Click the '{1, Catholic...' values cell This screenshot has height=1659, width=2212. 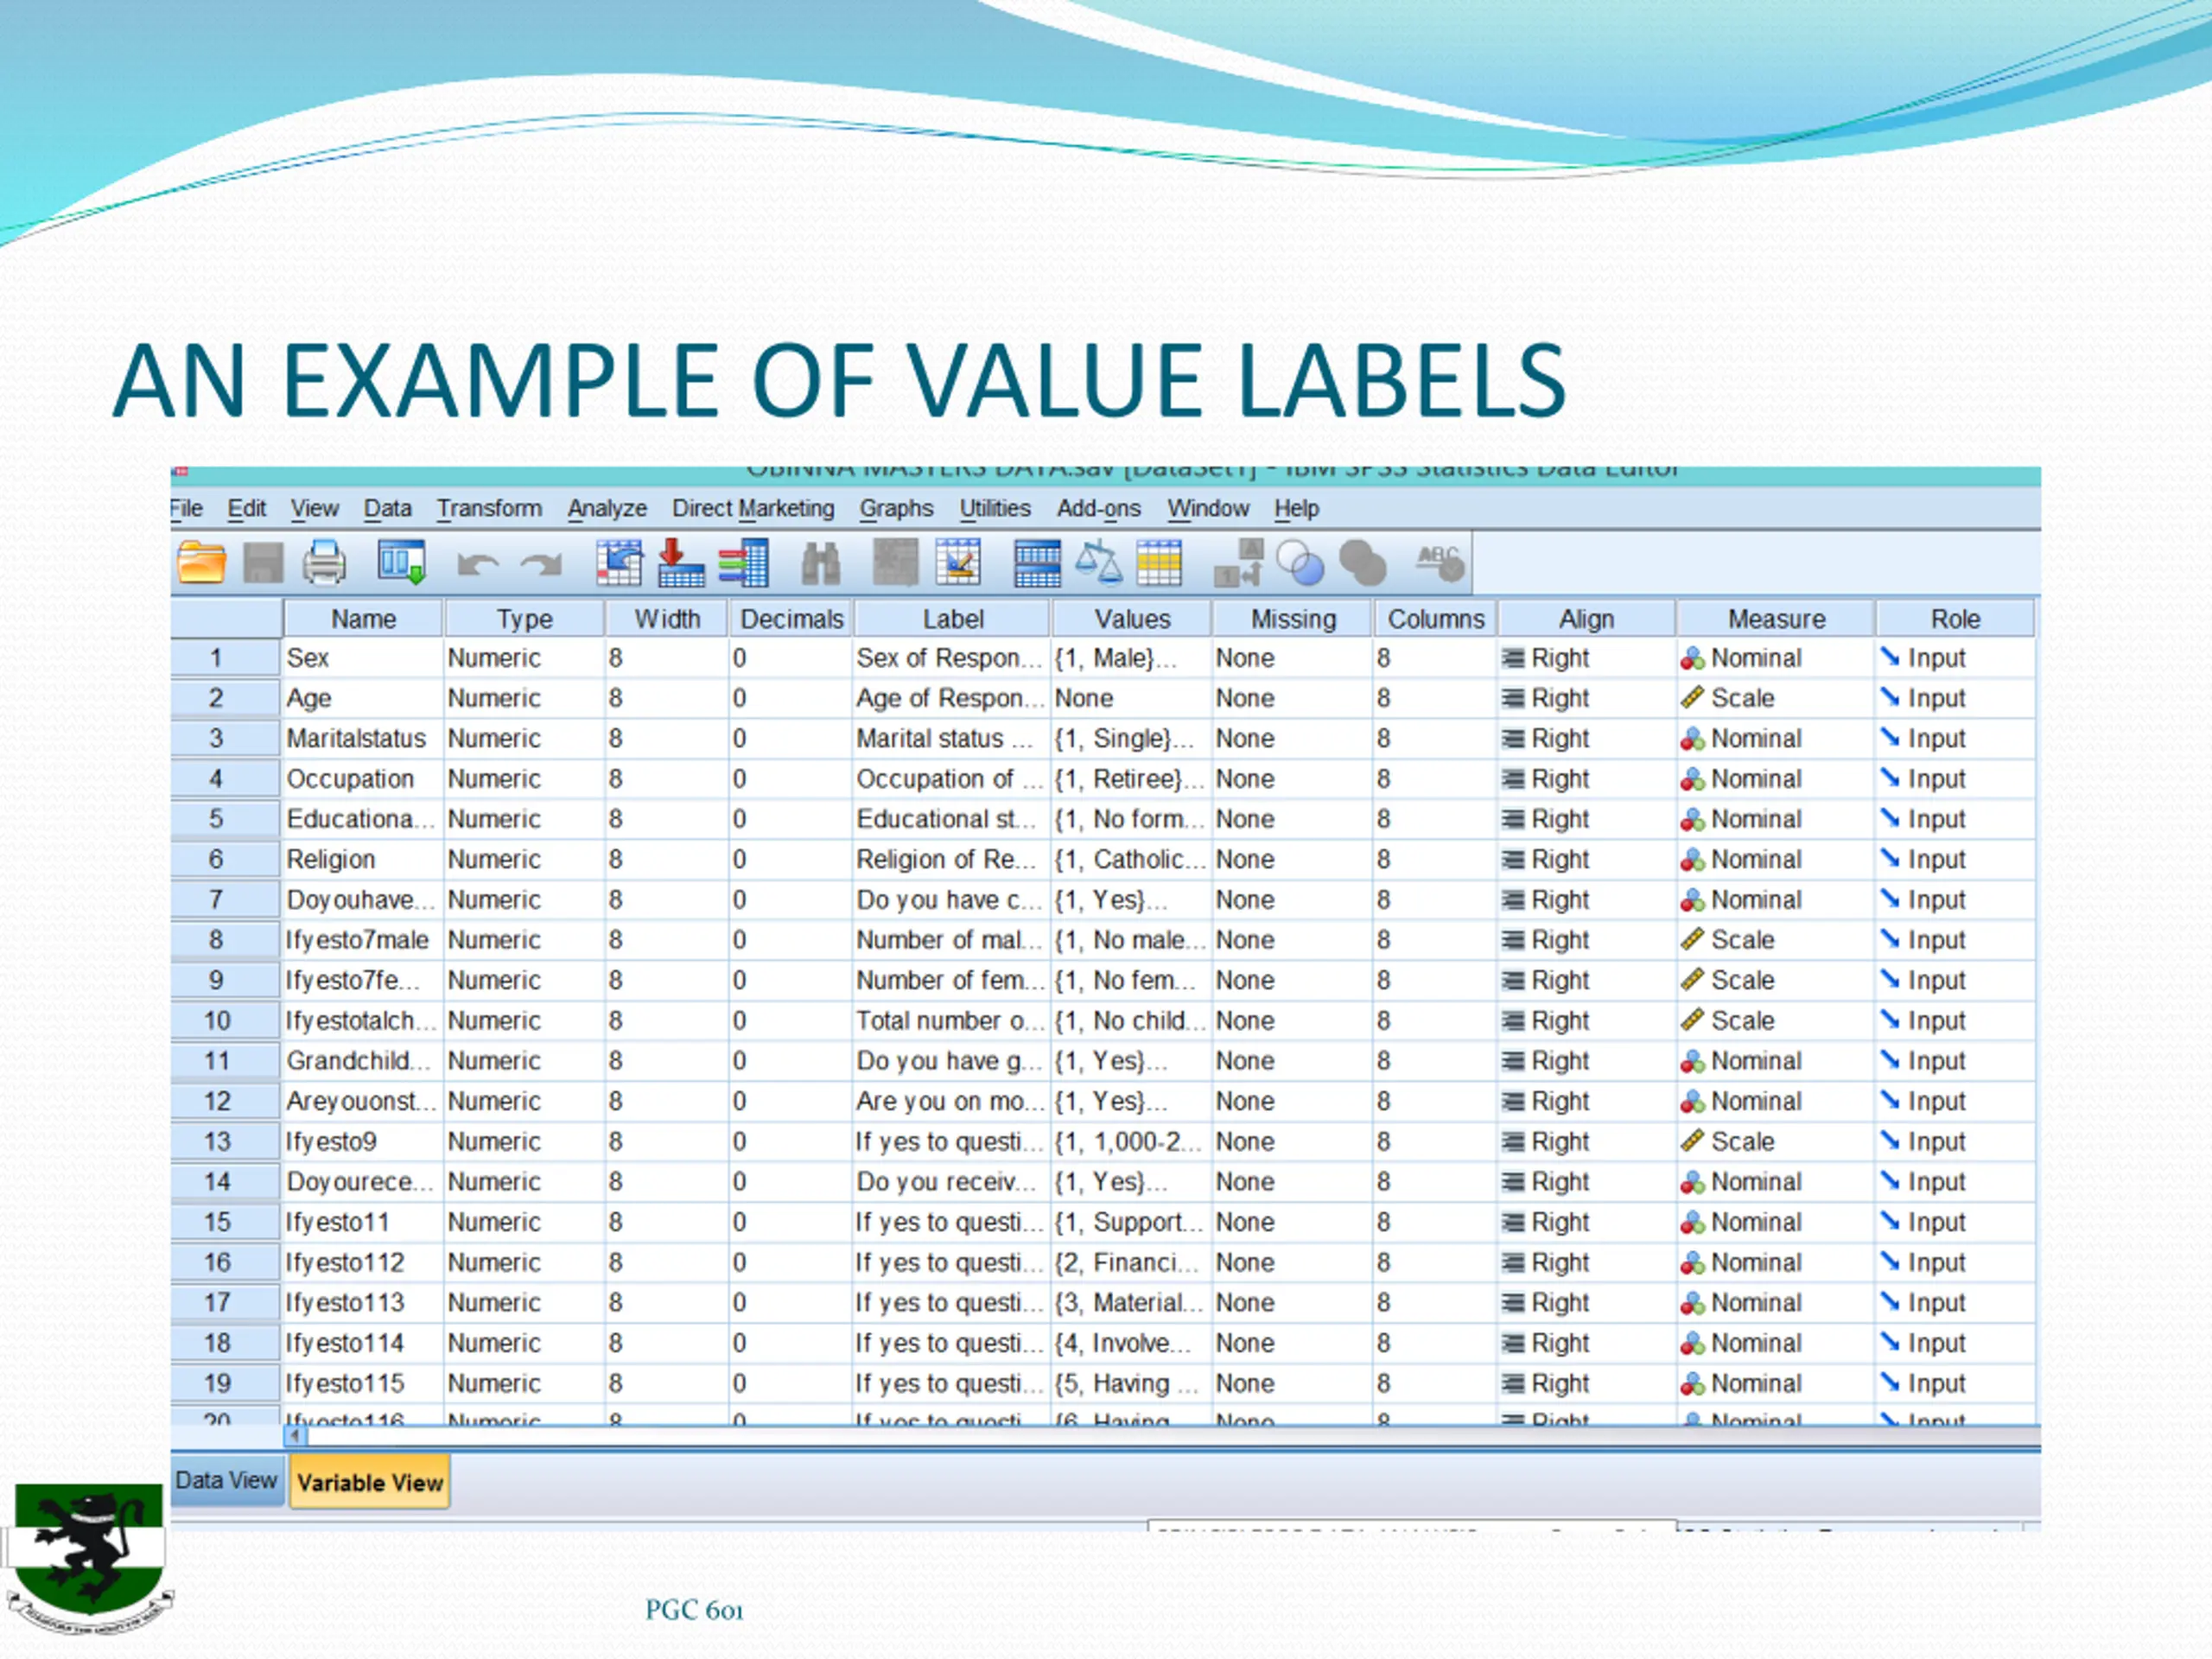[1132, 860]
